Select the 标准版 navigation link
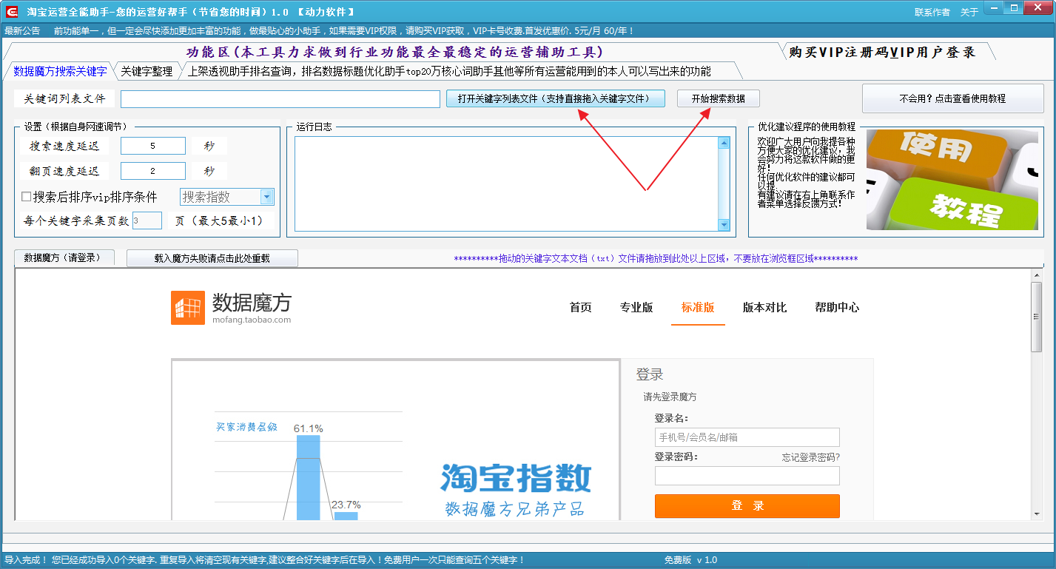 click(x=698, y=307)
